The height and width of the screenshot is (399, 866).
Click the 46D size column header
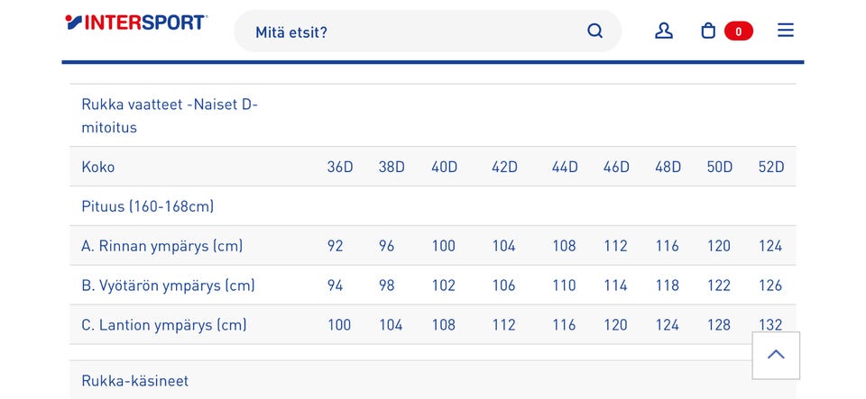click(x=616, y=167)
